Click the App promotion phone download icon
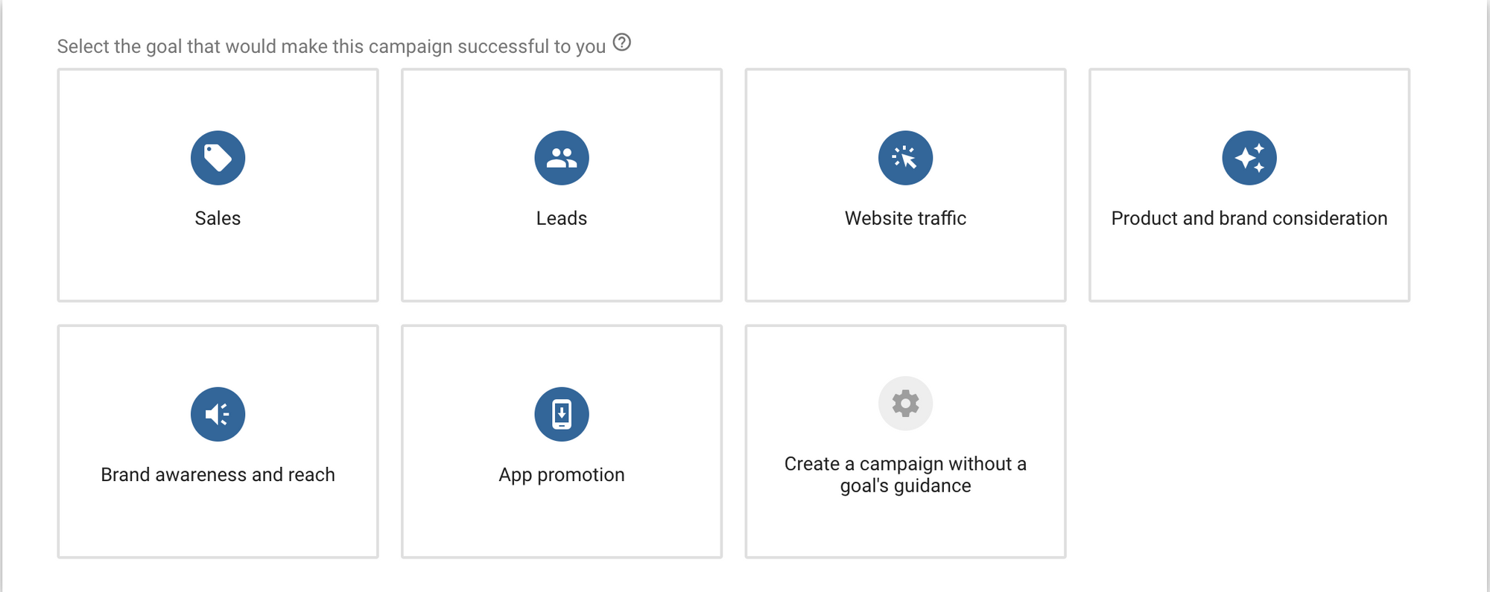 pyautogui.click(x=562, y=414)
